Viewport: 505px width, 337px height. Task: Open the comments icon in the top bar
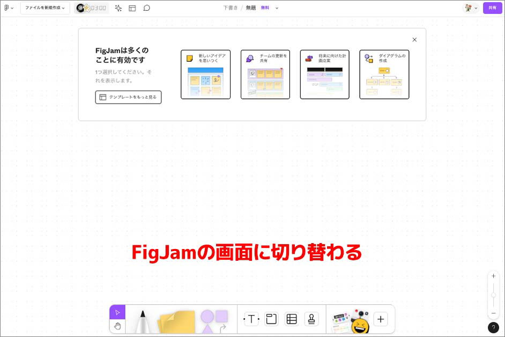[145, 8]
